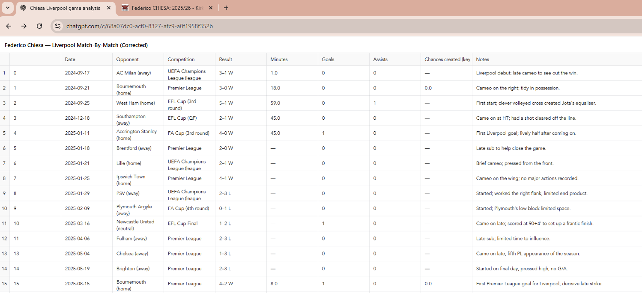Select the date cell 2025-01-21
This screenshot has width=642, height=293.
[x=87, y=163]
